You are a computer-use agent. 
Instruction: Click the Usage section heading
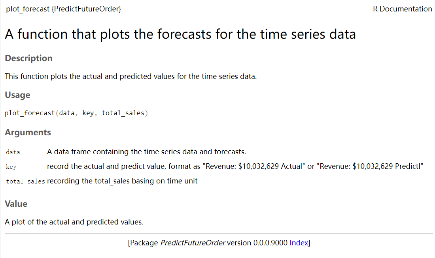pos(17,95)
